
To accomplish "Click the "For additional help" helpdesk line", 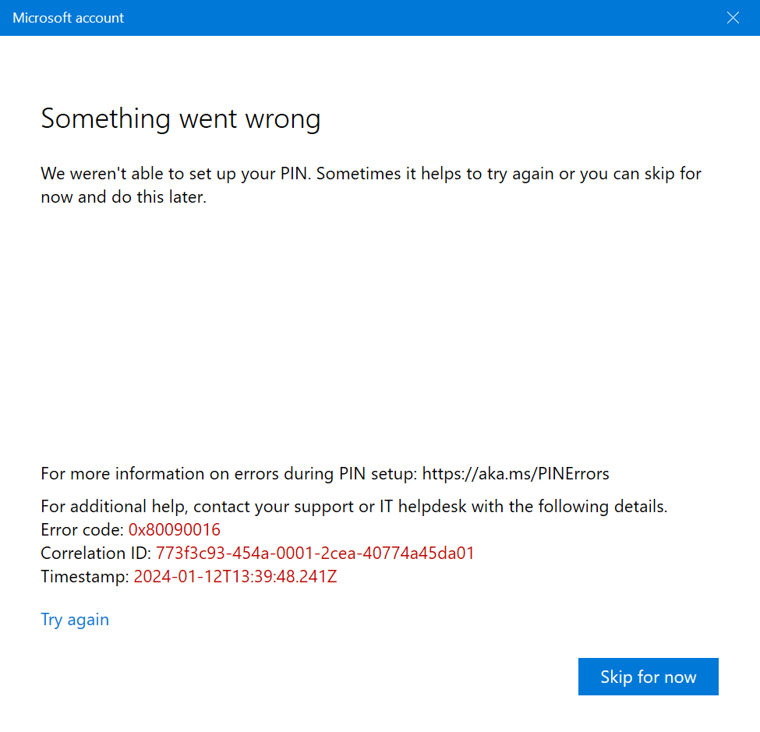I will pyautogui.click(x=354, y=506).
